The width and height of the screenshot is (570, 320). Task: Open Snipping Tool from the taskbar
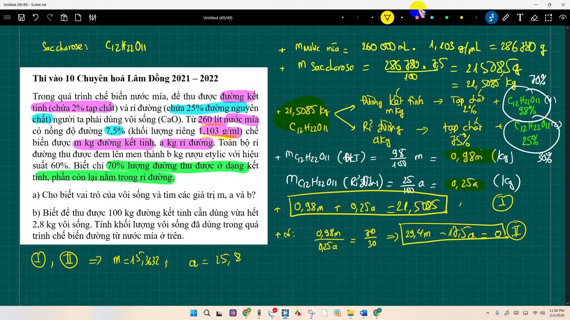pyautogui.click(x=311, y=313)
